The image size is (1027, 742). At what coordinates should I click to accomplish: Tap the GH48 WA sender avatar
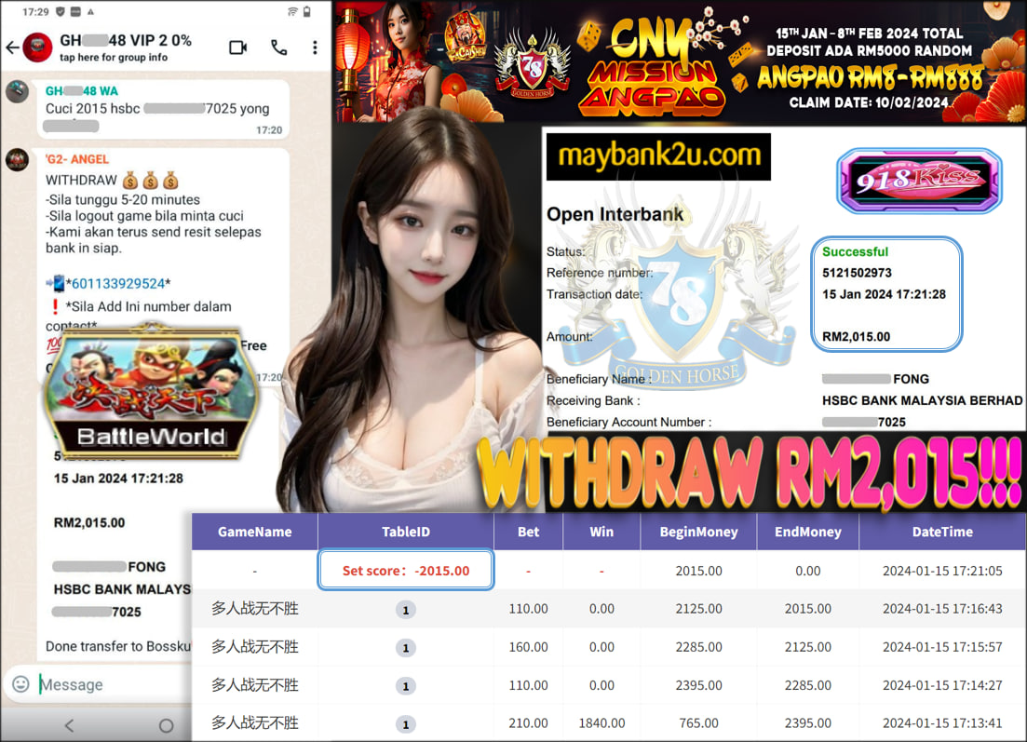(17, 91)
